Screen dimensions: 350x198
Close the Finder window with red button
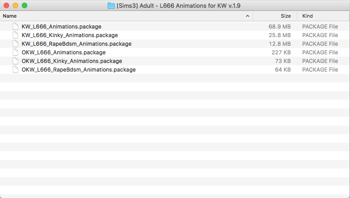[x=6, y=5]
